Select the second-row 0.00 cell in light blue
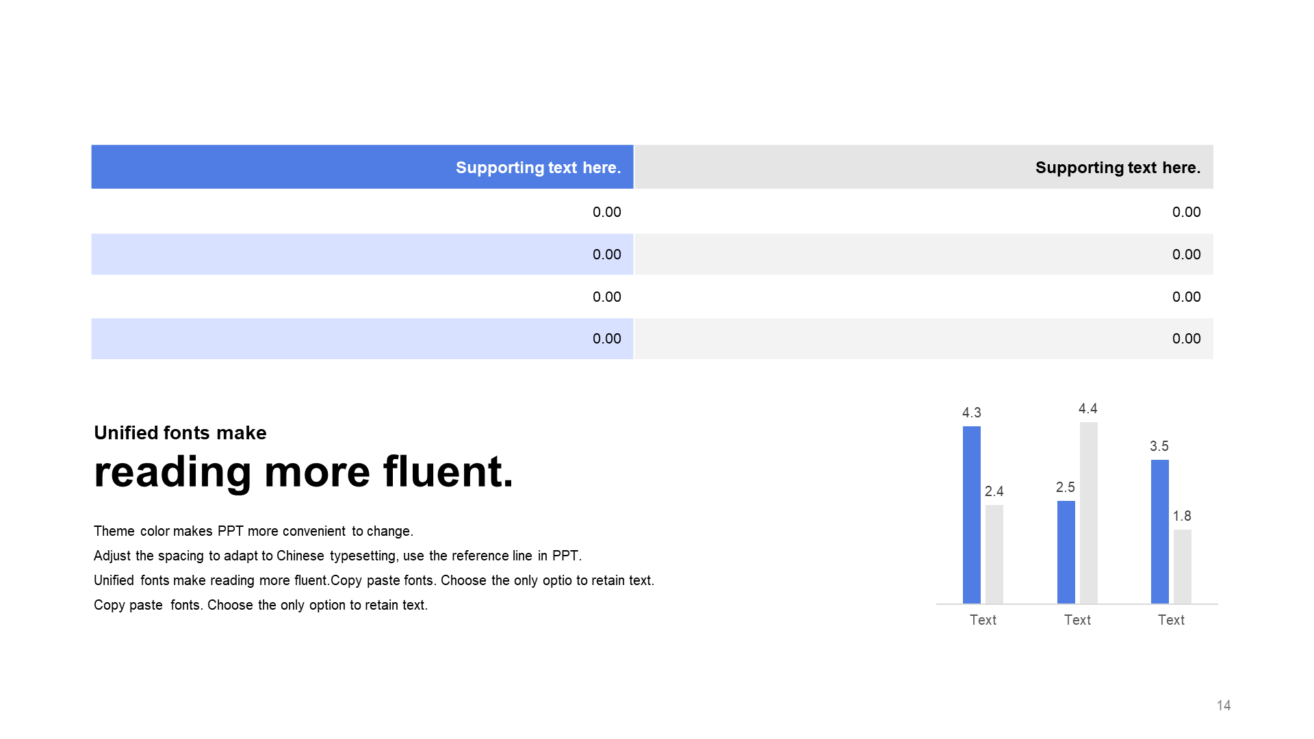Image resolution: width=1314 pixels, height=739 pixels. coord(362,254)
